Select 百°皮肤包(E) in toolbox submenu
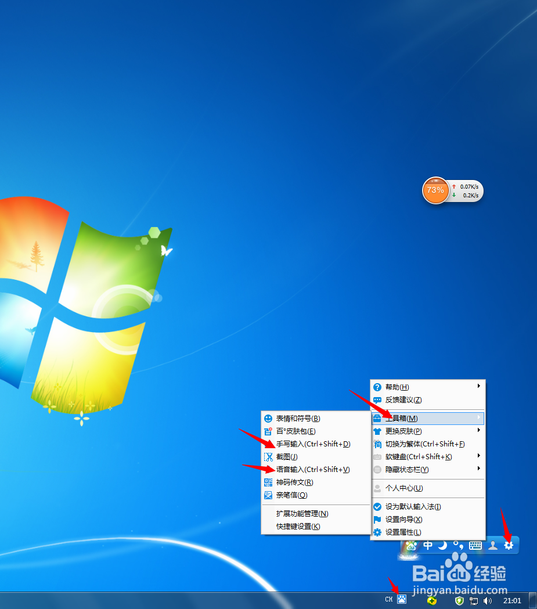The image size is (537, 609). [316, 431]
